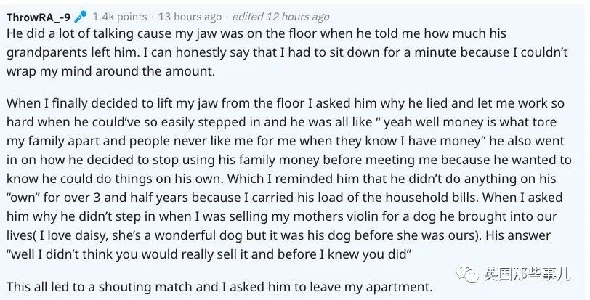Screen dimensions: 590x300
Task: Click the words wrap my mind around the amount
Action: [110, 71]
